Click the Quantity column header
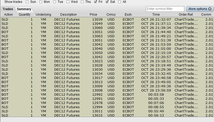Screen dimensions: 214x122 click(25, 15)
